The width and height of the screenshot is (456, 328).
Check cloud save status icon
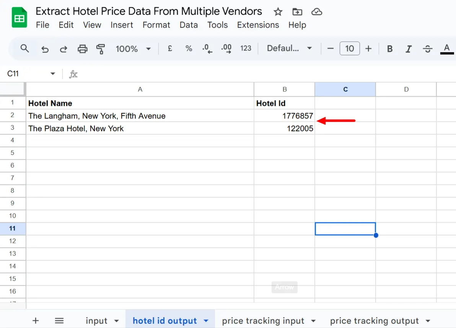pos(316,12)
